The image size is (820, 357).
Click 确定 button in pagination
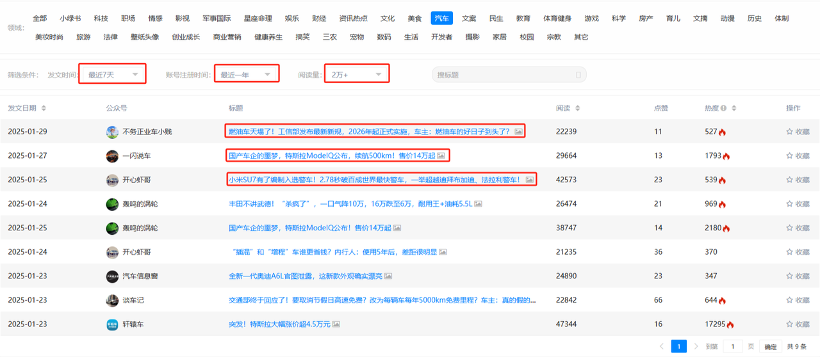(x=770, y=347)
